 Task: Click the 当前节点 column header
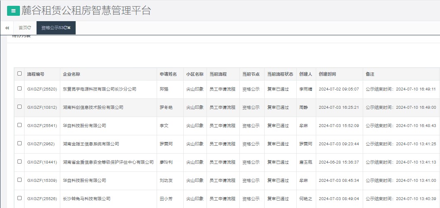click(251, 74)
